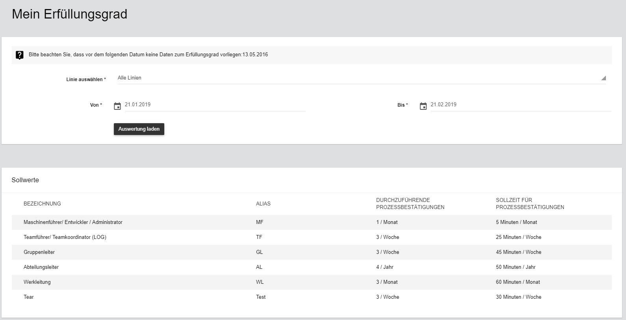Select the Teamführer/ Teamkoordinator (LOG) row
The height and width of the screenshot is (320, 626).
pyautogui.click(x=65, y=237)
